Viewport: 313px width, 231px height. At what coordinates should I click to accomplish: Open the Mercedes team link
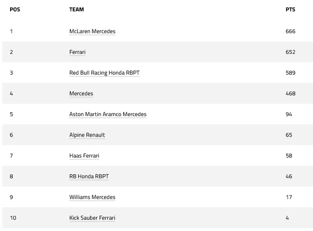(x=81, y=93)
